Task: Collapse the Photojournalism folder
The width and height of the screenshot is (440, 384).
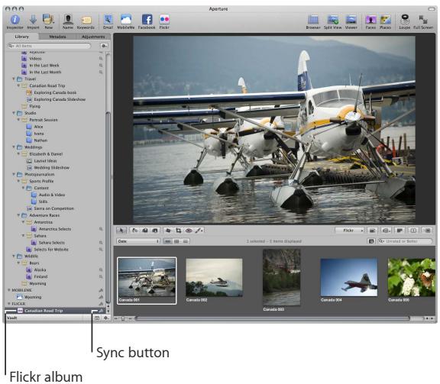Action: 14,174
